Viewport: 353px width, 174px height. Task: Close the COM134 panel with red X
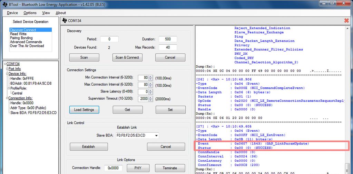[346, 21]
